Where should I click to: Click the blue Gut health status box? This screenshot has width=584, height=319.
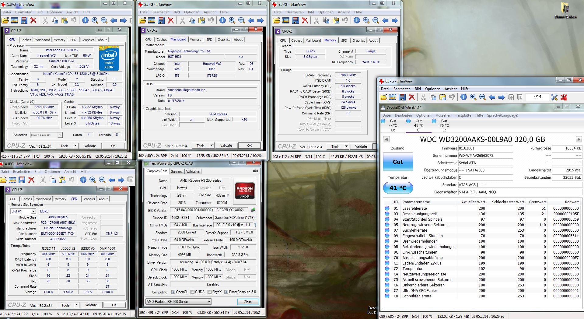pyautogui.click(x=398, y=162)
